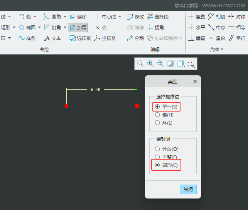Close the Type (类型) dialog with X
Screen dimensions: 248x210
pyautogui.click(x=195, y=82)
